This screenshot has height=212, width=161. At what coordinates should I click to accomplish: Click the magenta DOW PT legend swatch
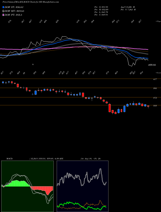click(3, 15)
